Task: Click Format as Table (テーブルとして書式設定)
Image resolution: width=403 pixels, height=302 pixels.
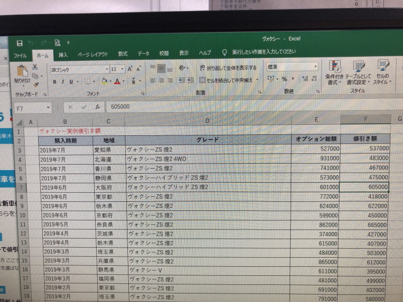Action: pos(358,72)
